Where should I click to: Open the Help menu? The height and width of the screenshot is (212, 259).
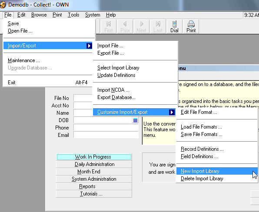pyautogui.click(x=111, y=15)
